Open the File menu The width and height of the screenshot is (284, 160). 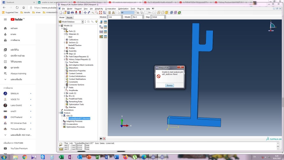(63, 9)
